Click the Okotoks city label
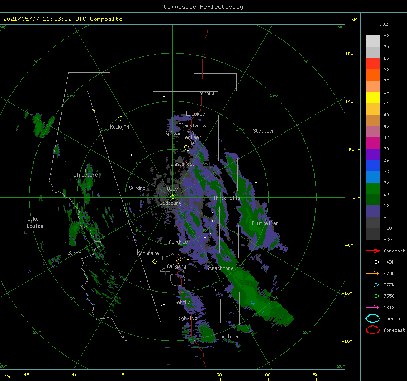 click(181, 302)
